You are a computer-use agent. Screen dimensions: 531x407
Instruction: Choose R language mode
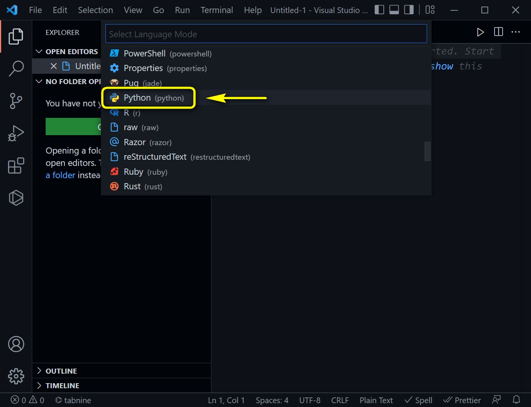(266, 113)
